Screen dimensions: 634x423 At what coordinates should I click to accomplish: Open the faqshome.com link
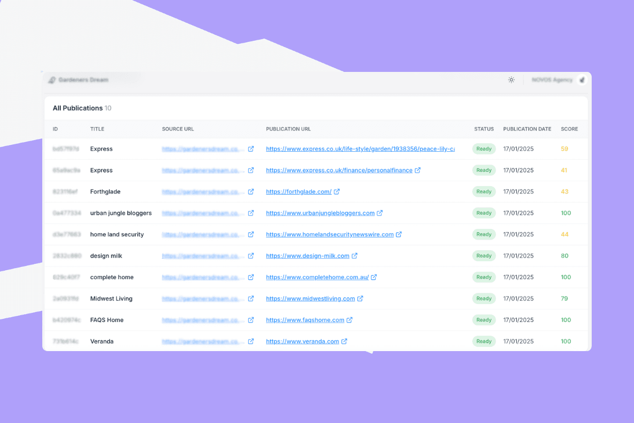305,320
